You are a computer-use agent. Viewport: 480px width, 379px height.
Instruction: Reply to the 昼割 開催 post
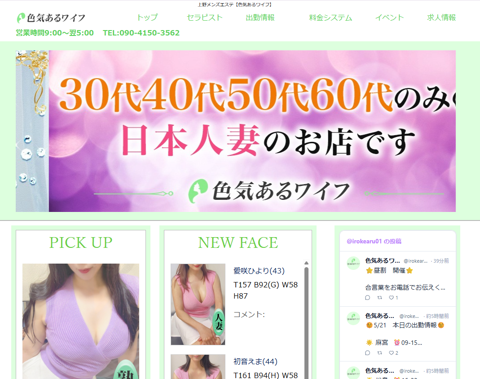tap(368, 298)
